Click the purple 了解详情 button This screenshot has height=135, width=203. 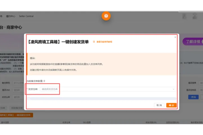coord(193,42)
